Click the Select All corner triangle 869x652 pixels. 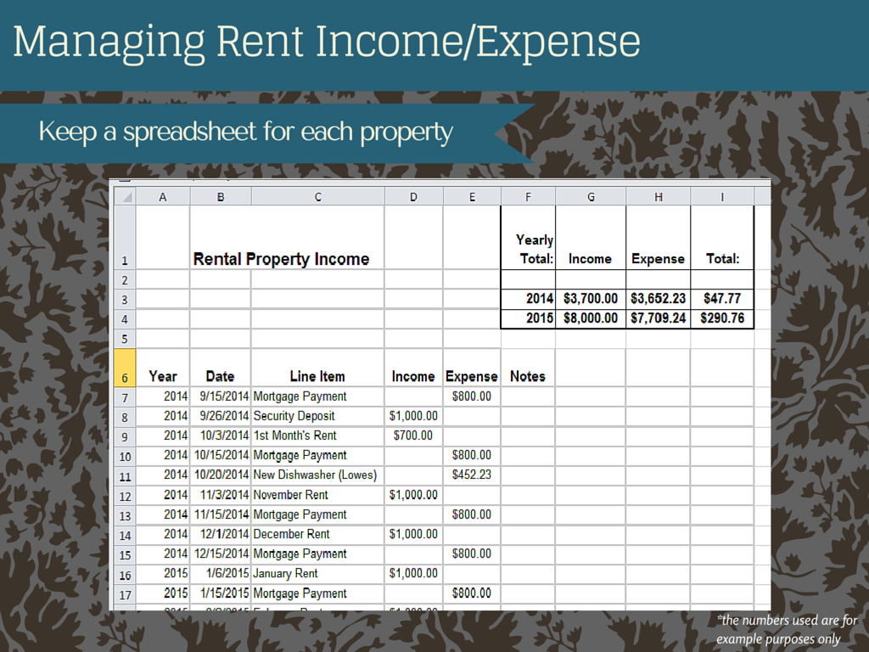click(x=125, y=197)
